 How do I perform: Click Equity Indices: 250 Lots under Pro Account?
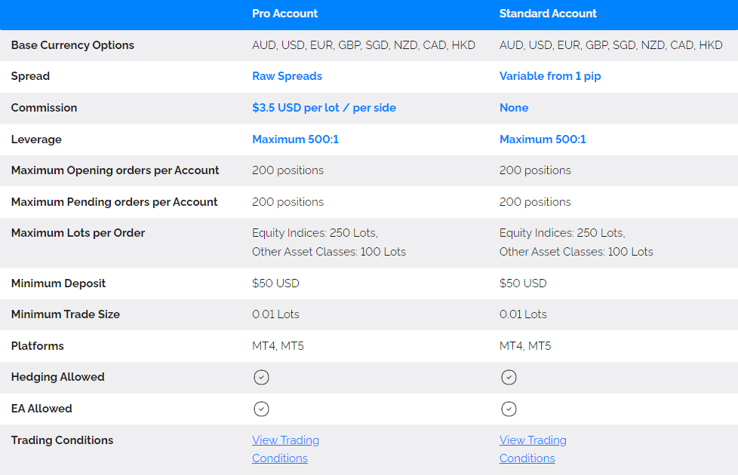pos(315,233)
